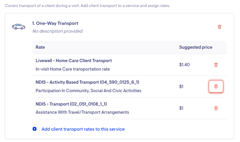Click the blue plus icon
240x142 pixels.
pos(35,129)
